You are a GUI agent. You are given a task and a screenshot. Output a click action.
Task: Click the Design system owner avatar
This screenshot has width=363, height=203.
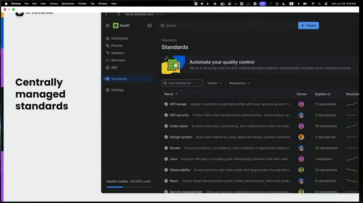301,137
